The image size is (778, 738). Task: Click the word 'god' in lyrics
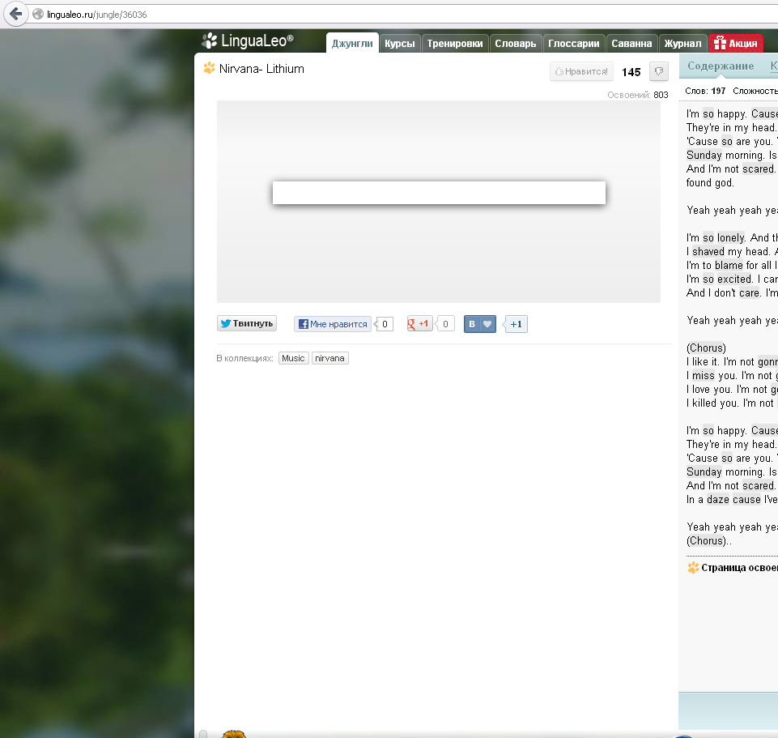tap(722, 182)
